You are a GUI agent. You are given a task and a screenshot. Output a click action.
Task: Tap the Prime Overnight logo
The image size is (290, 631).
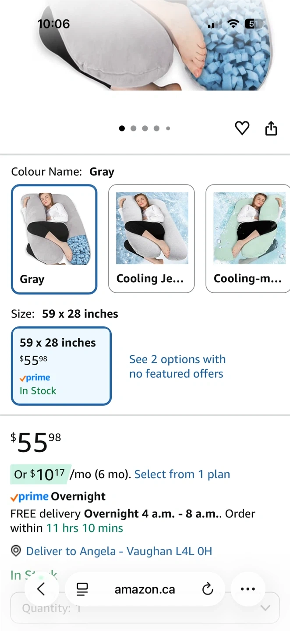[30, 496]
